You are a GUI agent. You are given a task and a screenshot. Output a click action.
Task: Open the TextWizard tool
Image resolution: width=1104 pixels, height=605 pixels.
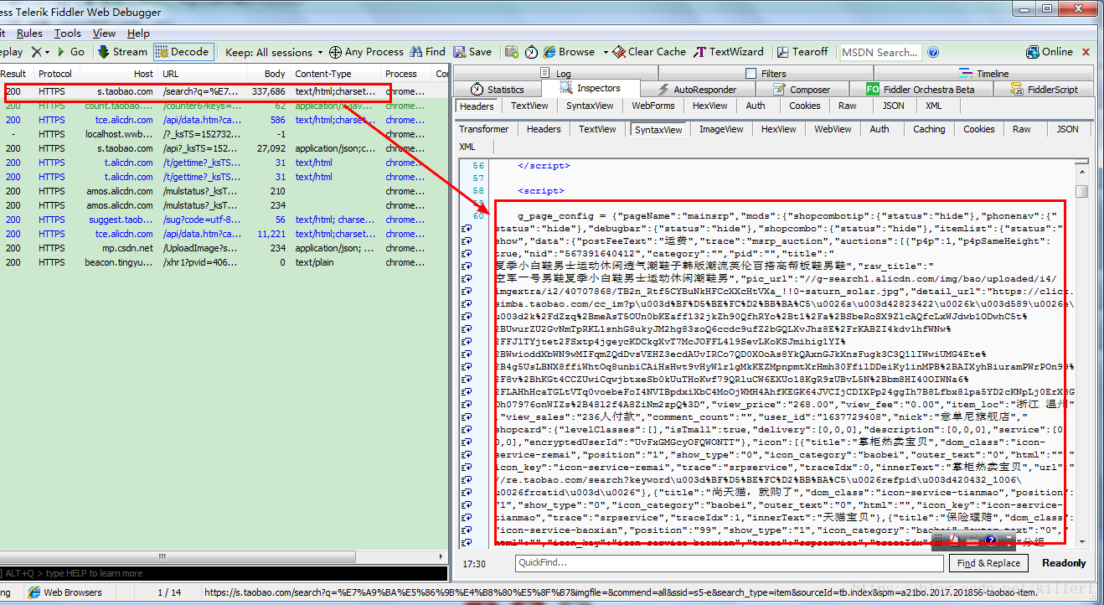point(729,52)
